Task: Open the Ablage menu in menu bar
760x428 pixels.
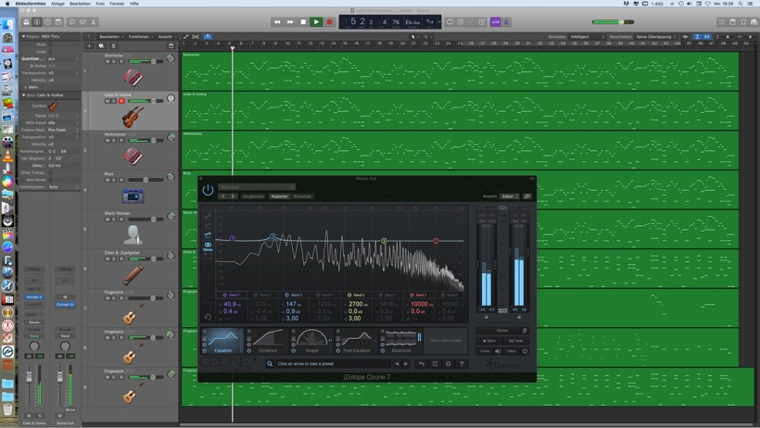Action: point(57,4)
